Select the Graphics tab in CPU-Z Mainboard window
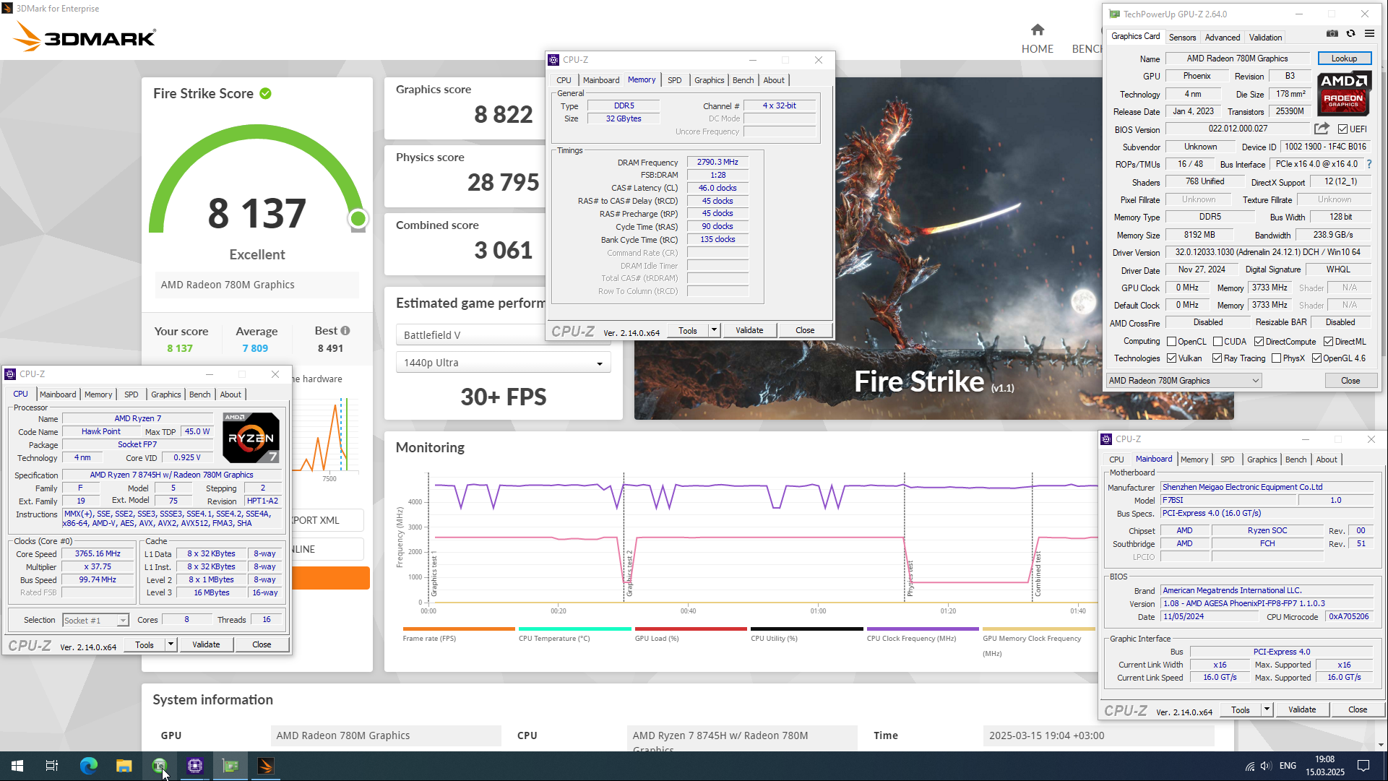The image size is (1388, 781). pyautogui.click(x=1262, y=459)
